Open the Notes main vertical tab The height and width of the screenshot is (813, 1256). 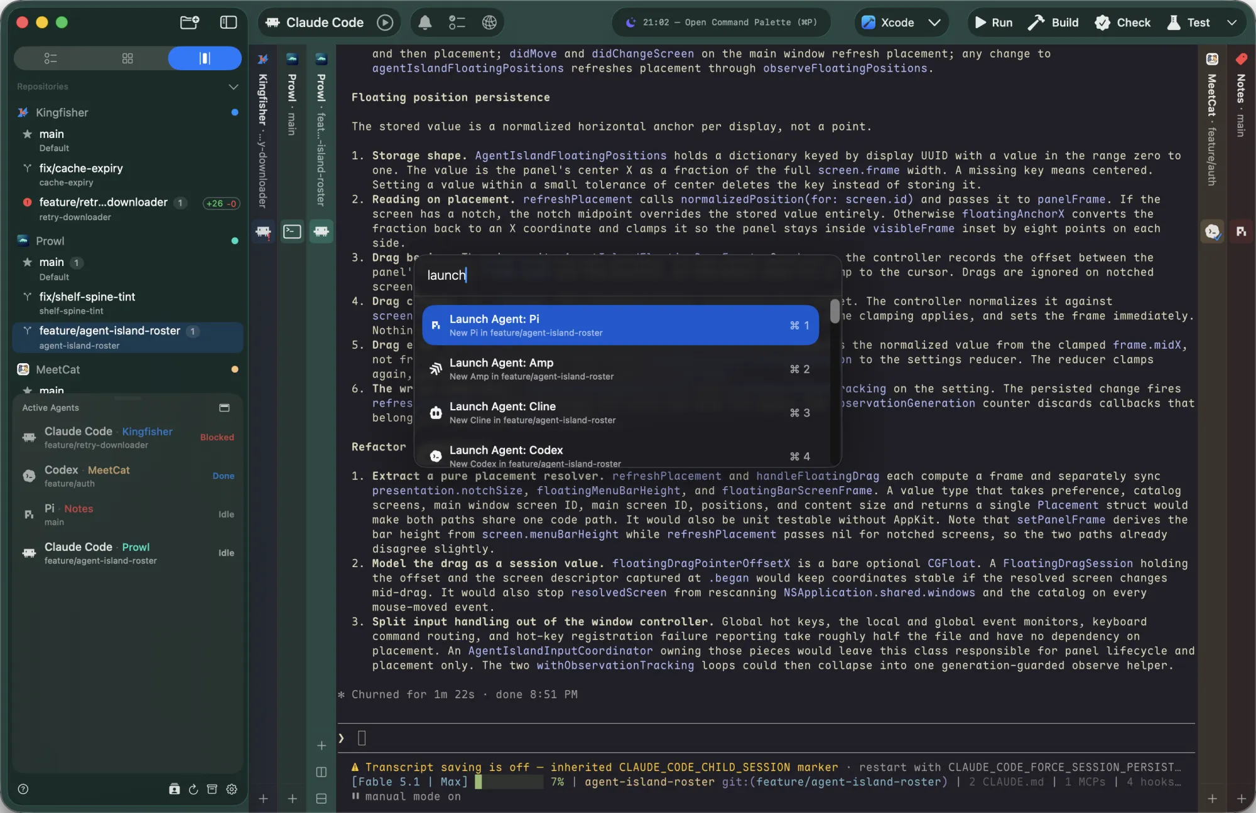click(1241, 95)
